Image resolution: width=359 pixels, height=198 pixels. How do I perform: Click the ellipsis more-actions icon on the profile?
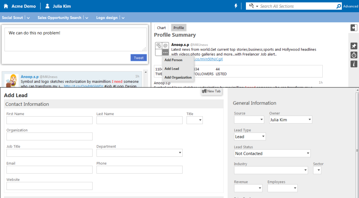click(x=165, y=53)
